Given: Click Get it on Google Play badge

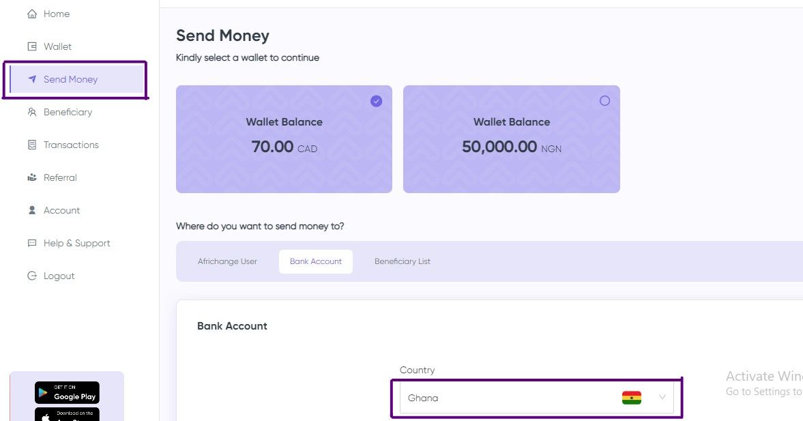Looking at the screenshot, I should click(67, 393).
